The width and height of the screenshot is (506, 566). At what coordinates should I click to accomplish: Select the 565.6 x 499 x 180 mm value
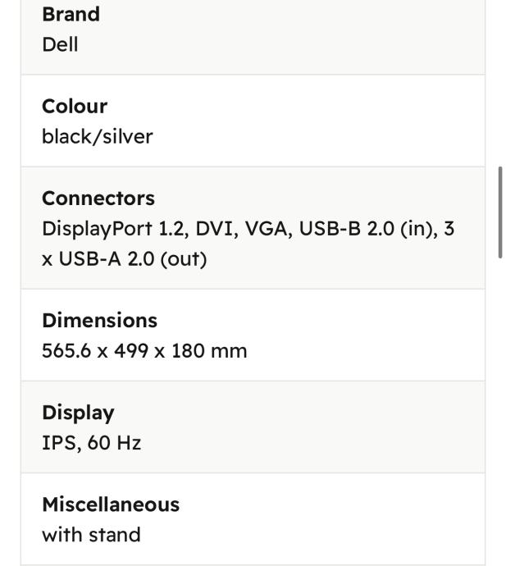[144, 351]
